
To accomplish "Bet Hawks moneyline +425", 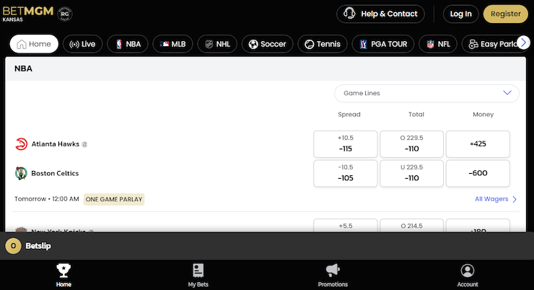I will pyautogui.click(x=478, y=144).
